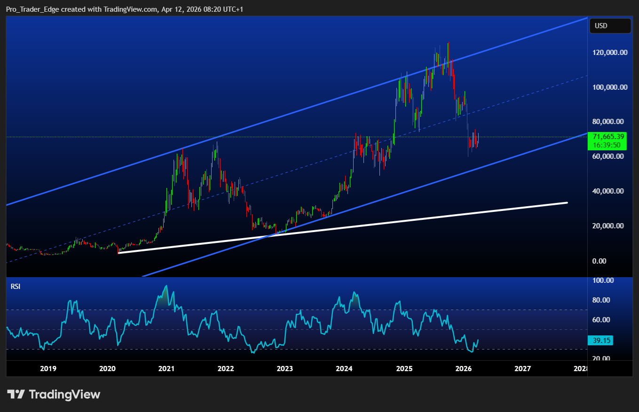Select the 2026 time axis marker

coord(464,369)
